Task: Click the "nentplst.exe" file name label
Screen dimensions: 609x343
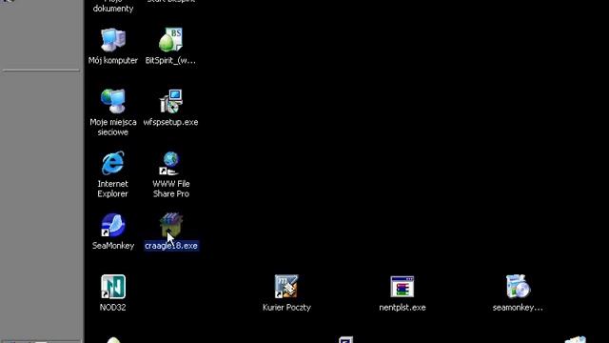Action: coord(403,308)
